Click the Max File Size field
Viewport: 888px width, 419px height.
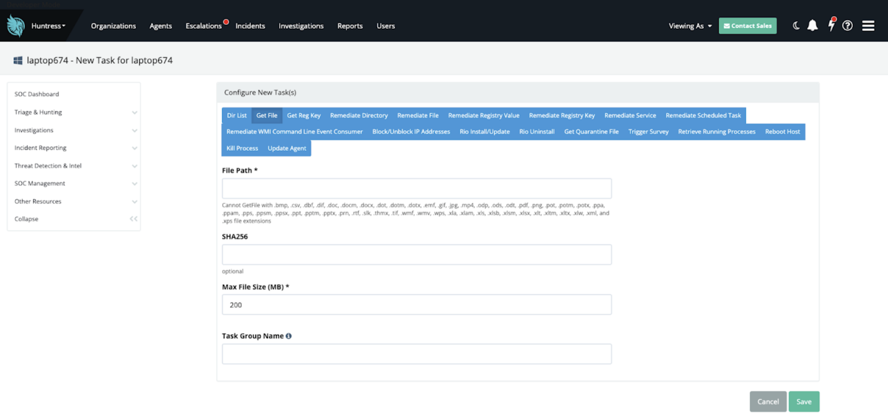(x=416, y=305)
